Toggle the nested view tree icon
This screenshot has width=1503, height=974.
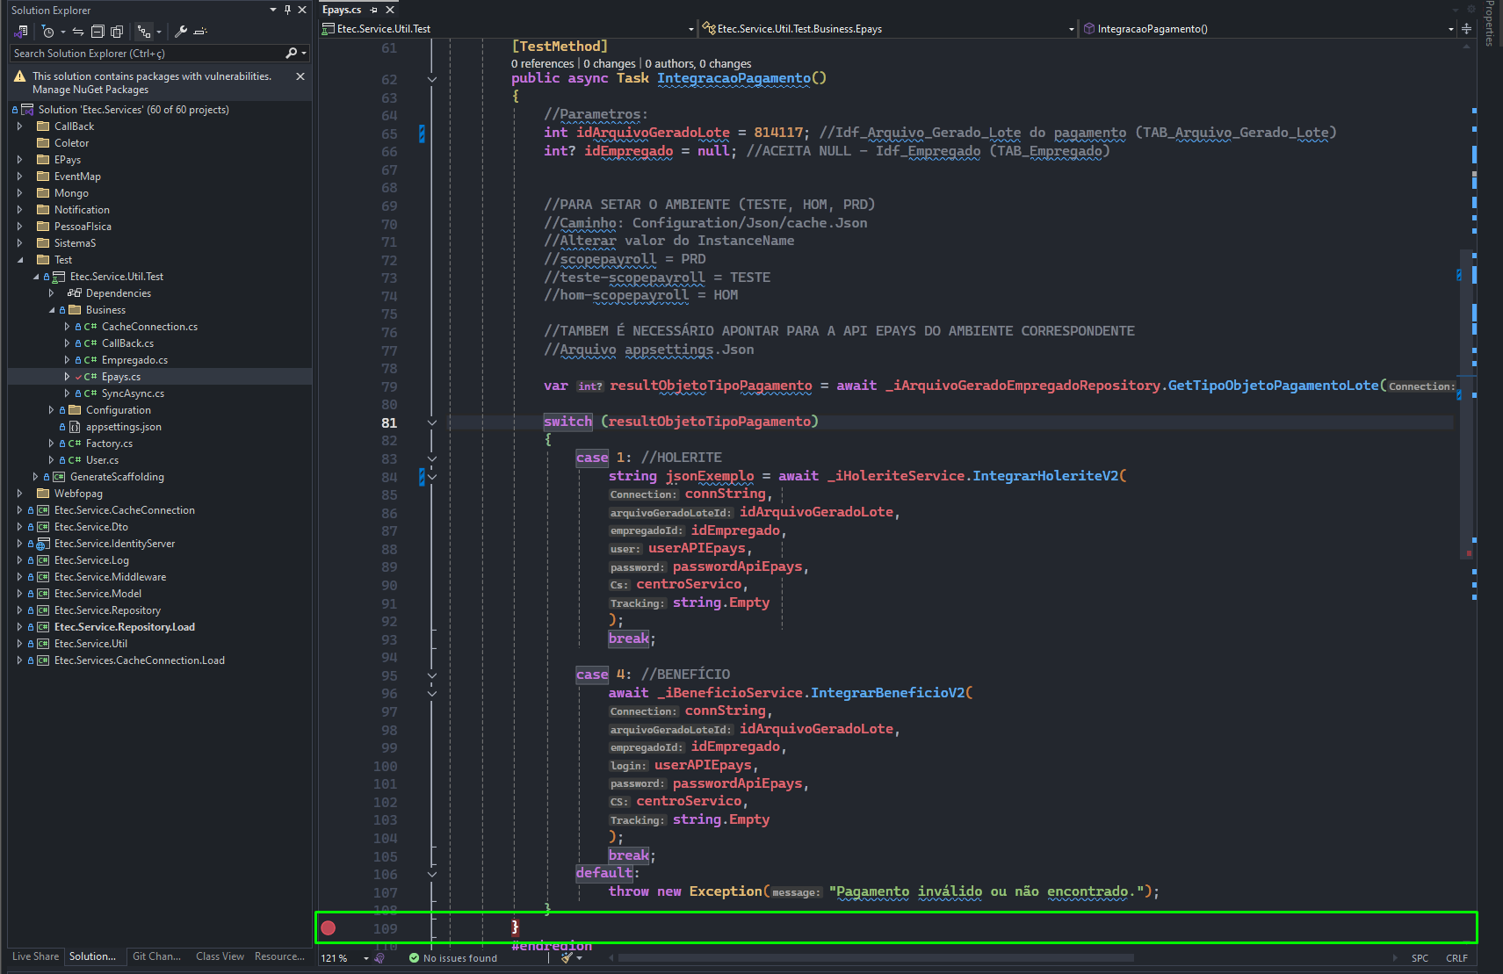click(144, 32)
